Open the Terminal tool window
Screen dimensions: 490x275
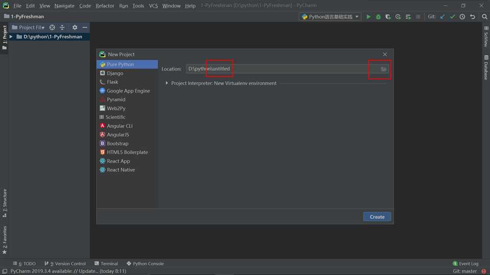(x=106, y=263)
